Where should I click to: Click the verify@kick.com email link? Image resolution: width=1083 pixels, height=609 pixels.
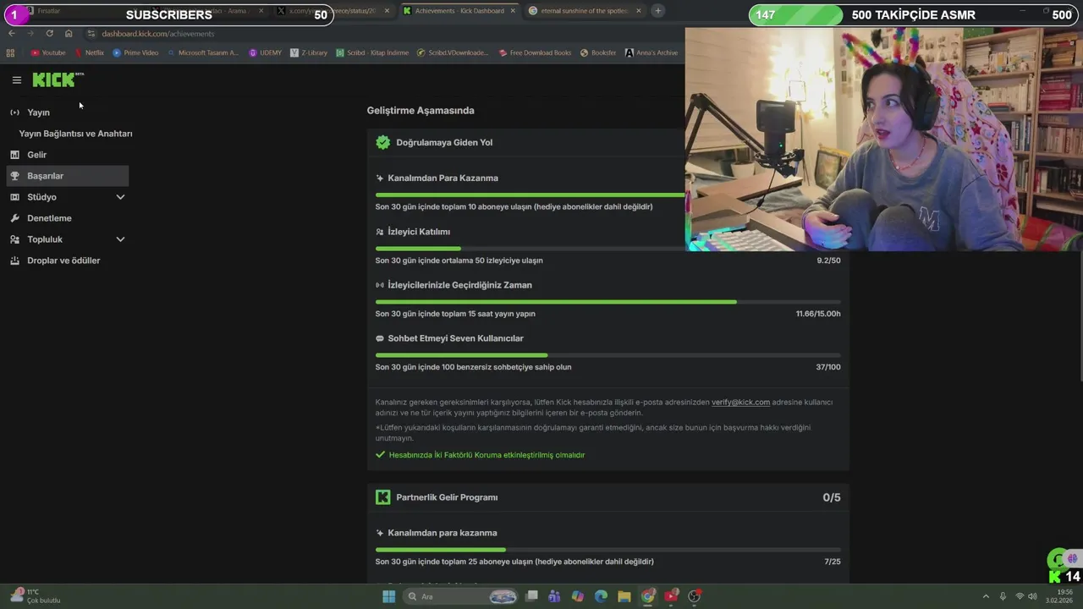click(740, 402)
